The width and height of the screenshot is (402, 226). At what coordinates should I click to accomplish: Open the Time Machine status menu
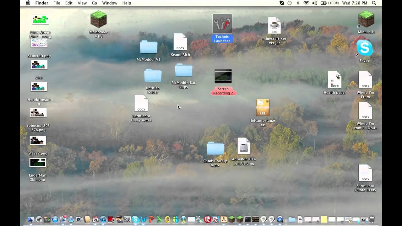coord(290,3)
